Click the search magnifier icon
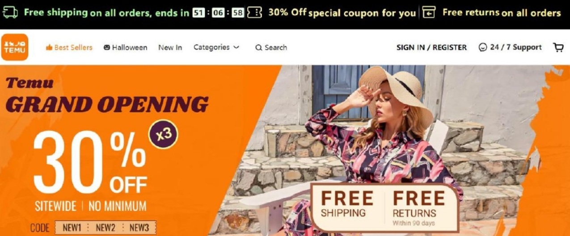 pos(258,48)
